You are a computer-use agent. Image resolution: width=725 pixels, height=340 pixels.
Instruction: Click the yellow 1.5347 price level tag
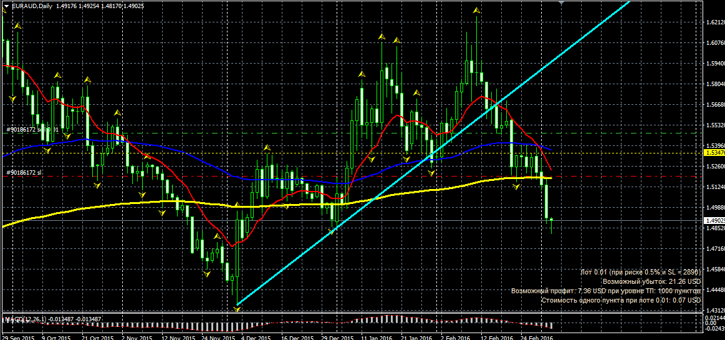(714, 153)
